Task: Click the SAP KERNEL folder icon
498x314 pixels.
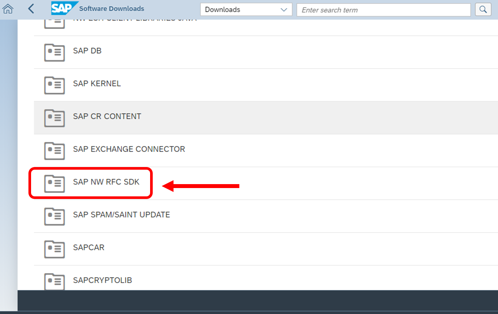Action: 54,85
